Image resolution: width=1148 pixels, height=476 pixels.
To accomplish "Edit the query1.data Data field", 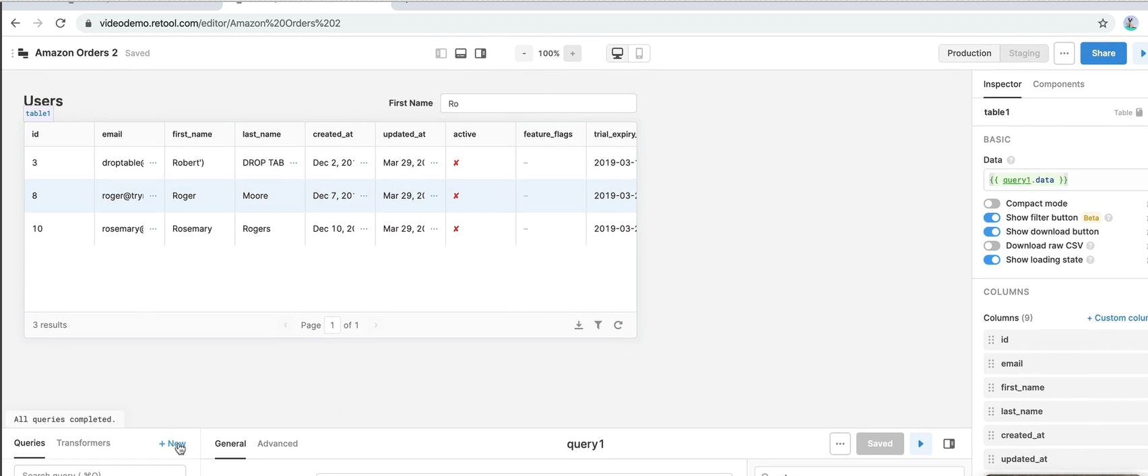I will coord(1066,180).
